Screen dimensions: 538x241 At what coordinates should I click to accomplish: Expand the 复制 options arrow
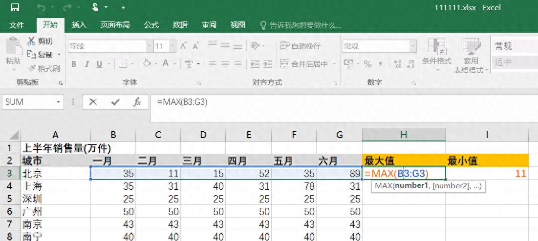click(x=59, y=55)
